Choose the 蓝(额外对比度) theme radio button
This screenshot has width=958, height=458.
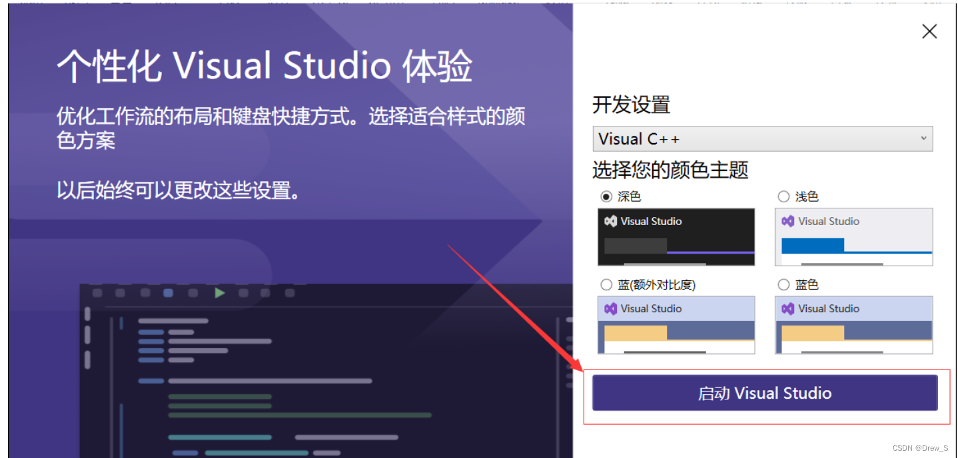[x=606, y=284]
